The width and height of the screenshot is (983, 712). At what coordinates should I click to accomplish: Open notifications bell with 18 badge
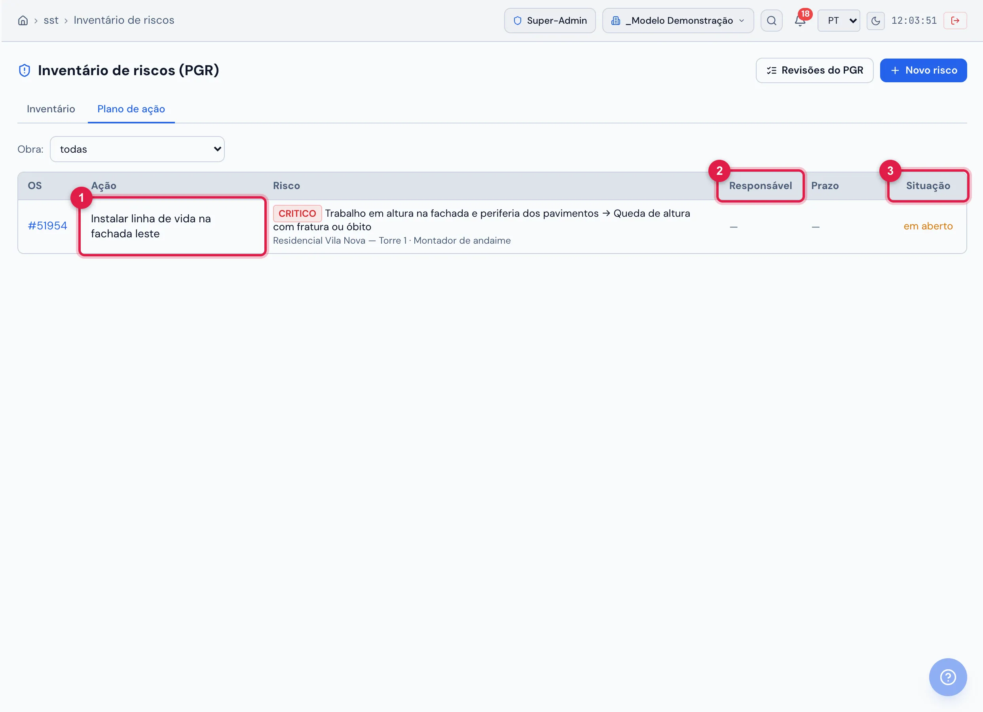coord(800,20)
